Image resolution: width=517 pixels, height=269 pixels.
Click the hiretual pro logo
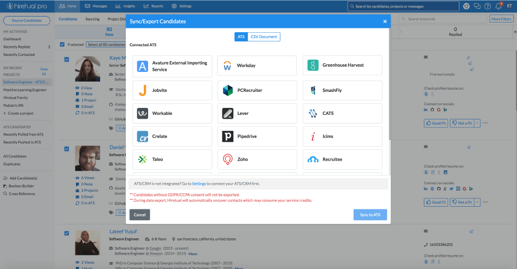tap(27, 6)
